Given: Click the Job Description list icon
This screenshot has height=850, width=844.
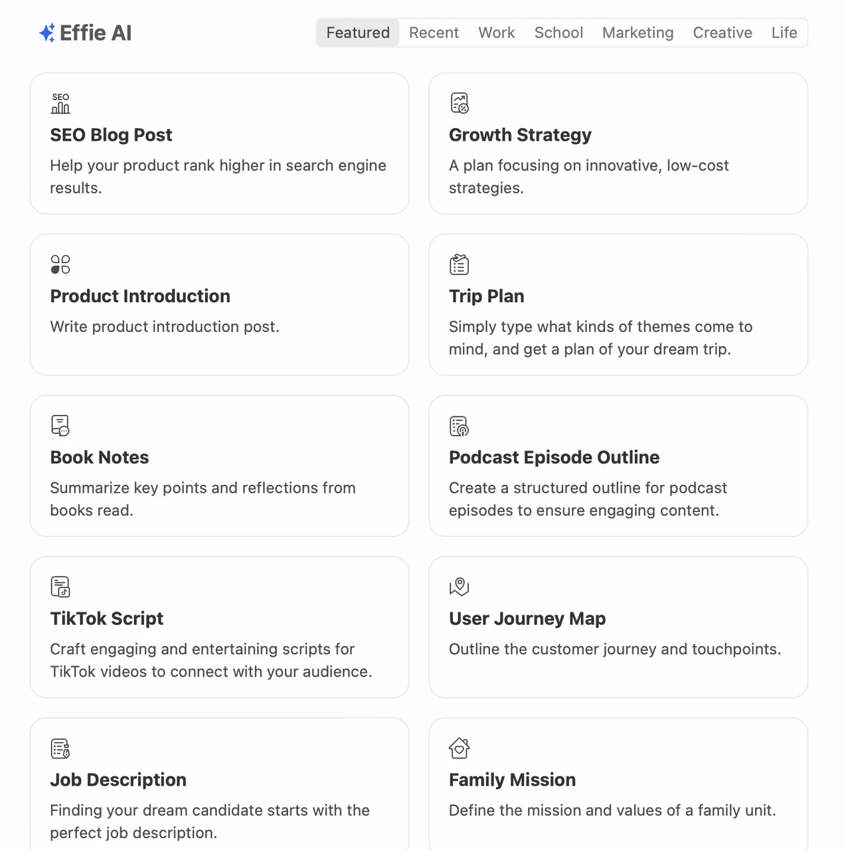Looking at the screenshot, I should pos(60,748).
